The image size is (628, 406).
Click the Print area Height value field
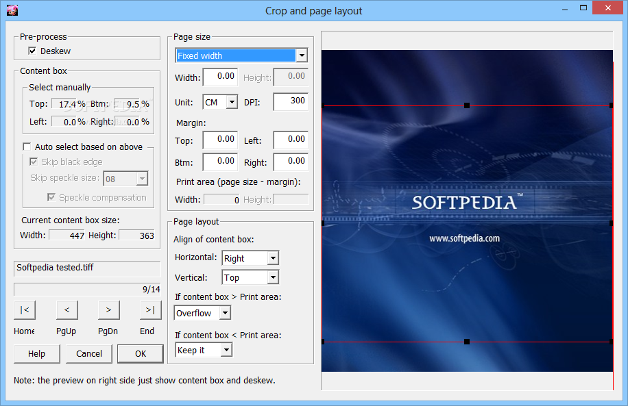(x=291, y=199)
